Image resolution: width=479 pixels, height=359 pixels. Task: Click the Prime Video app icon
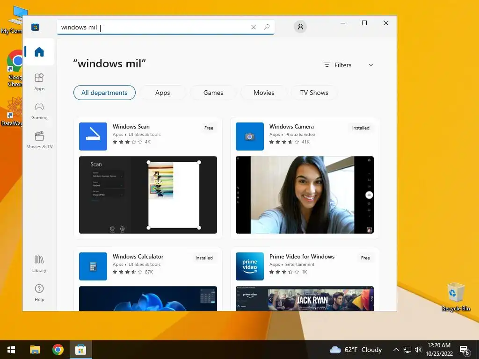[x=250, y=266]
